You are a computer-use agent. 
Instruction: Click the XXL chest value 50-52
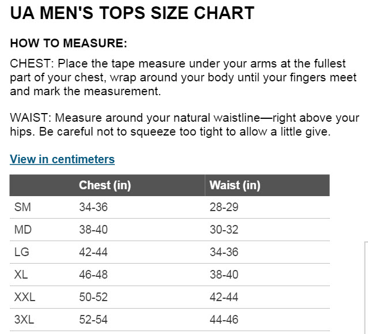pyautogui.click(x=93, y=297)
